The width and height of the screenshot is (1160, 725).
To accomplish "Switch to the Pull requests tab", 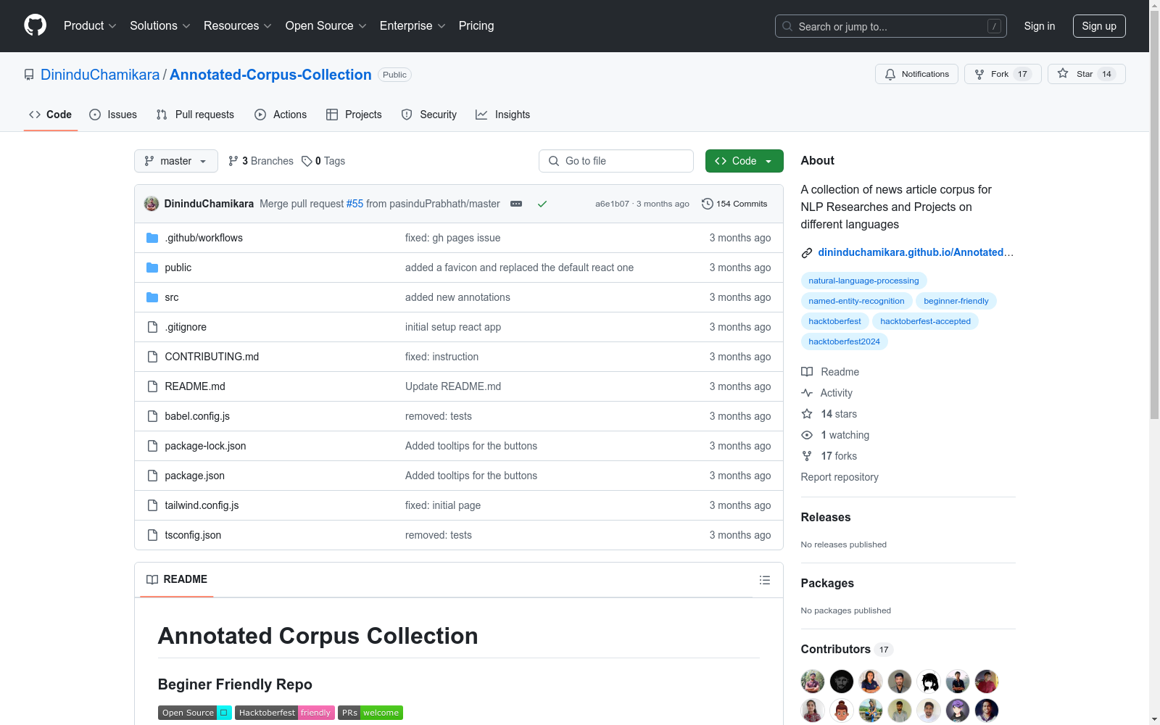I will 195,115.
